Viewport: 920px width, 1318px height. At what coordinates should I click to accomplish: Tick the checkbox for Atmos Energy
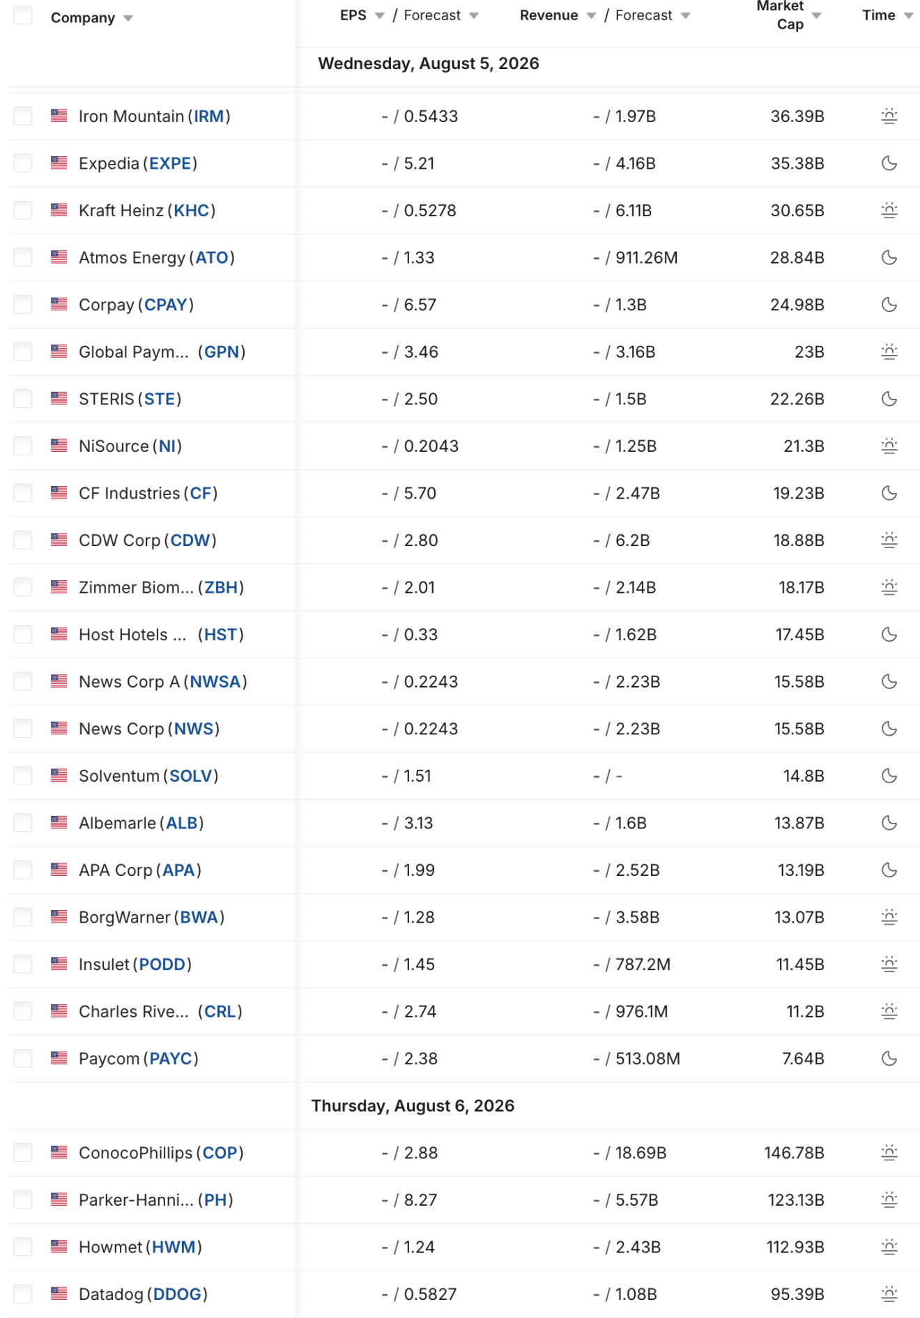(x=23, y=257)
